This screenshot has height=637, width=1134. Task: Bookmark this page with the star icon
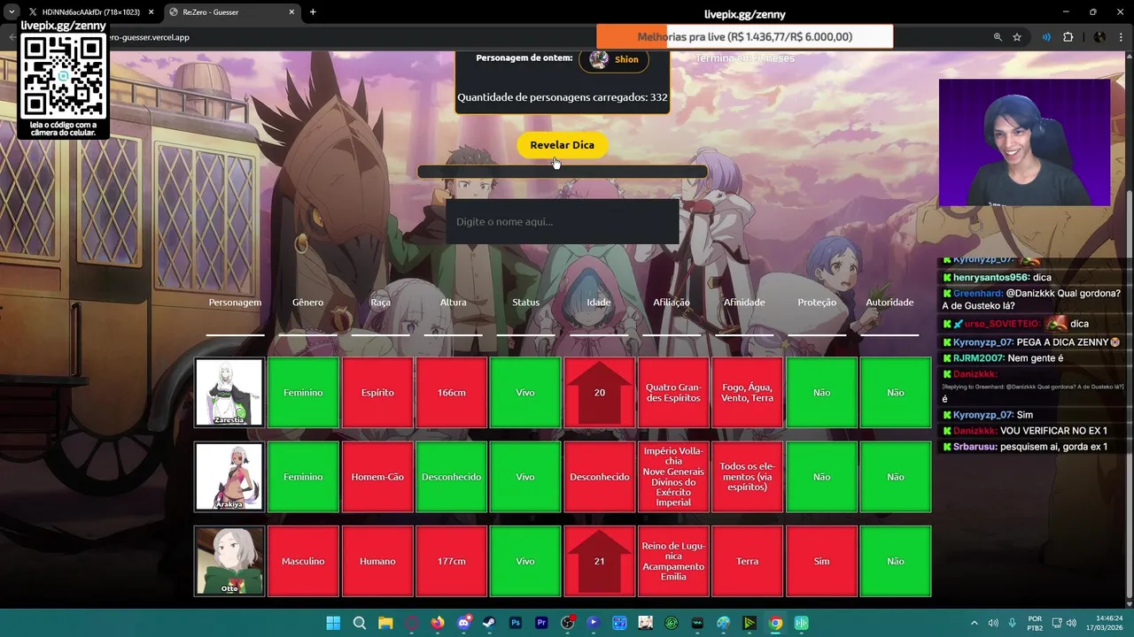pos(1017,37)
